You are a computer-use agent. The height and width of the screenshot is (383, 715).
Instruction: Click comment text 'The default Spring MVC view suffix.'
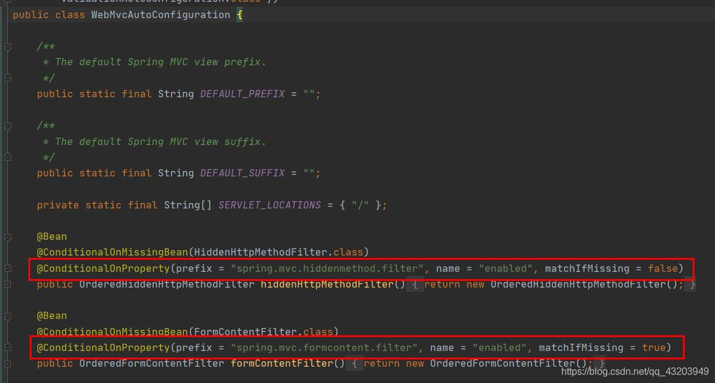[160, 142]
